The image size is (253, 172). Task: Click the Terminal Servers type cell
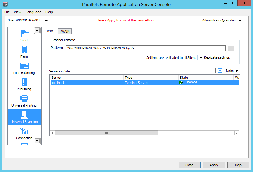coord(137,83)
